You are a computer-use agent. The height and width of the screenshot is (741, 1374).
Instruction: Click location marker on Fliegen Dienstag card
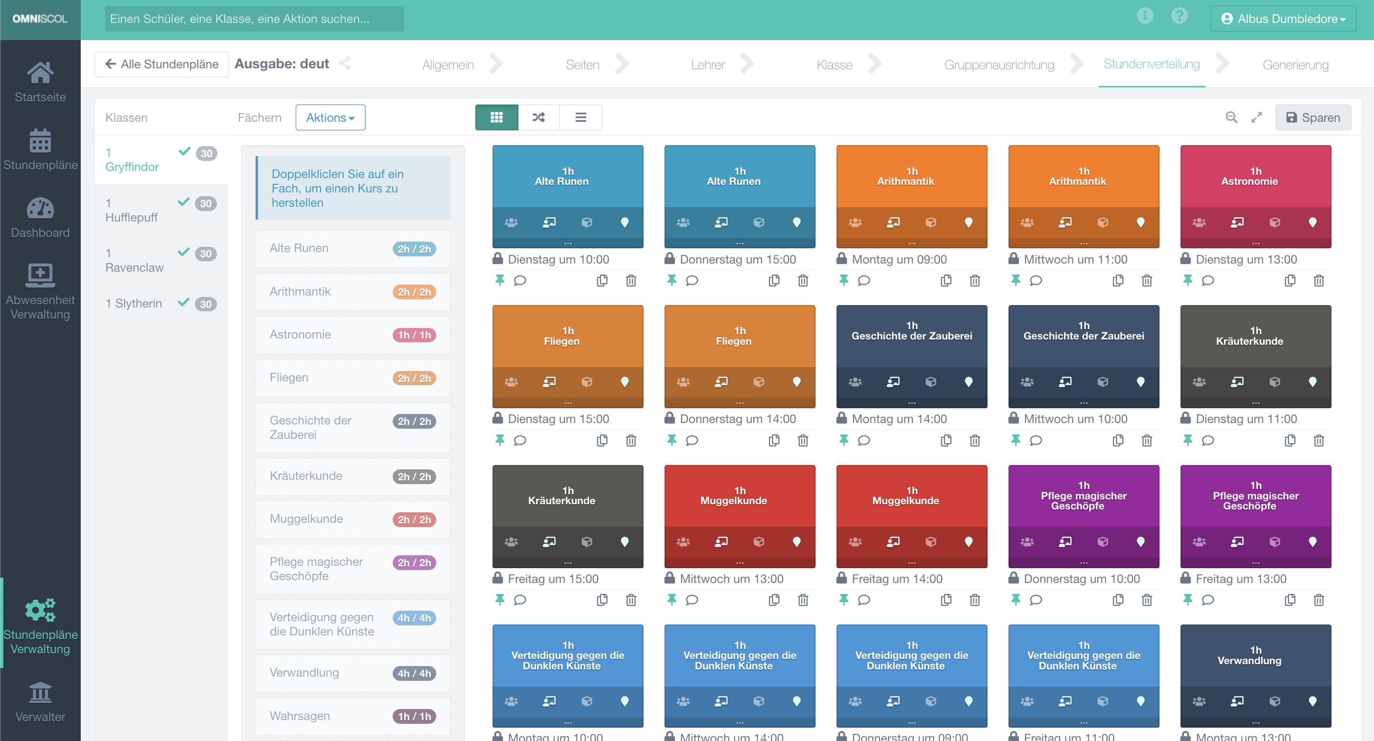pyautogui.click(x=624, y=381)
